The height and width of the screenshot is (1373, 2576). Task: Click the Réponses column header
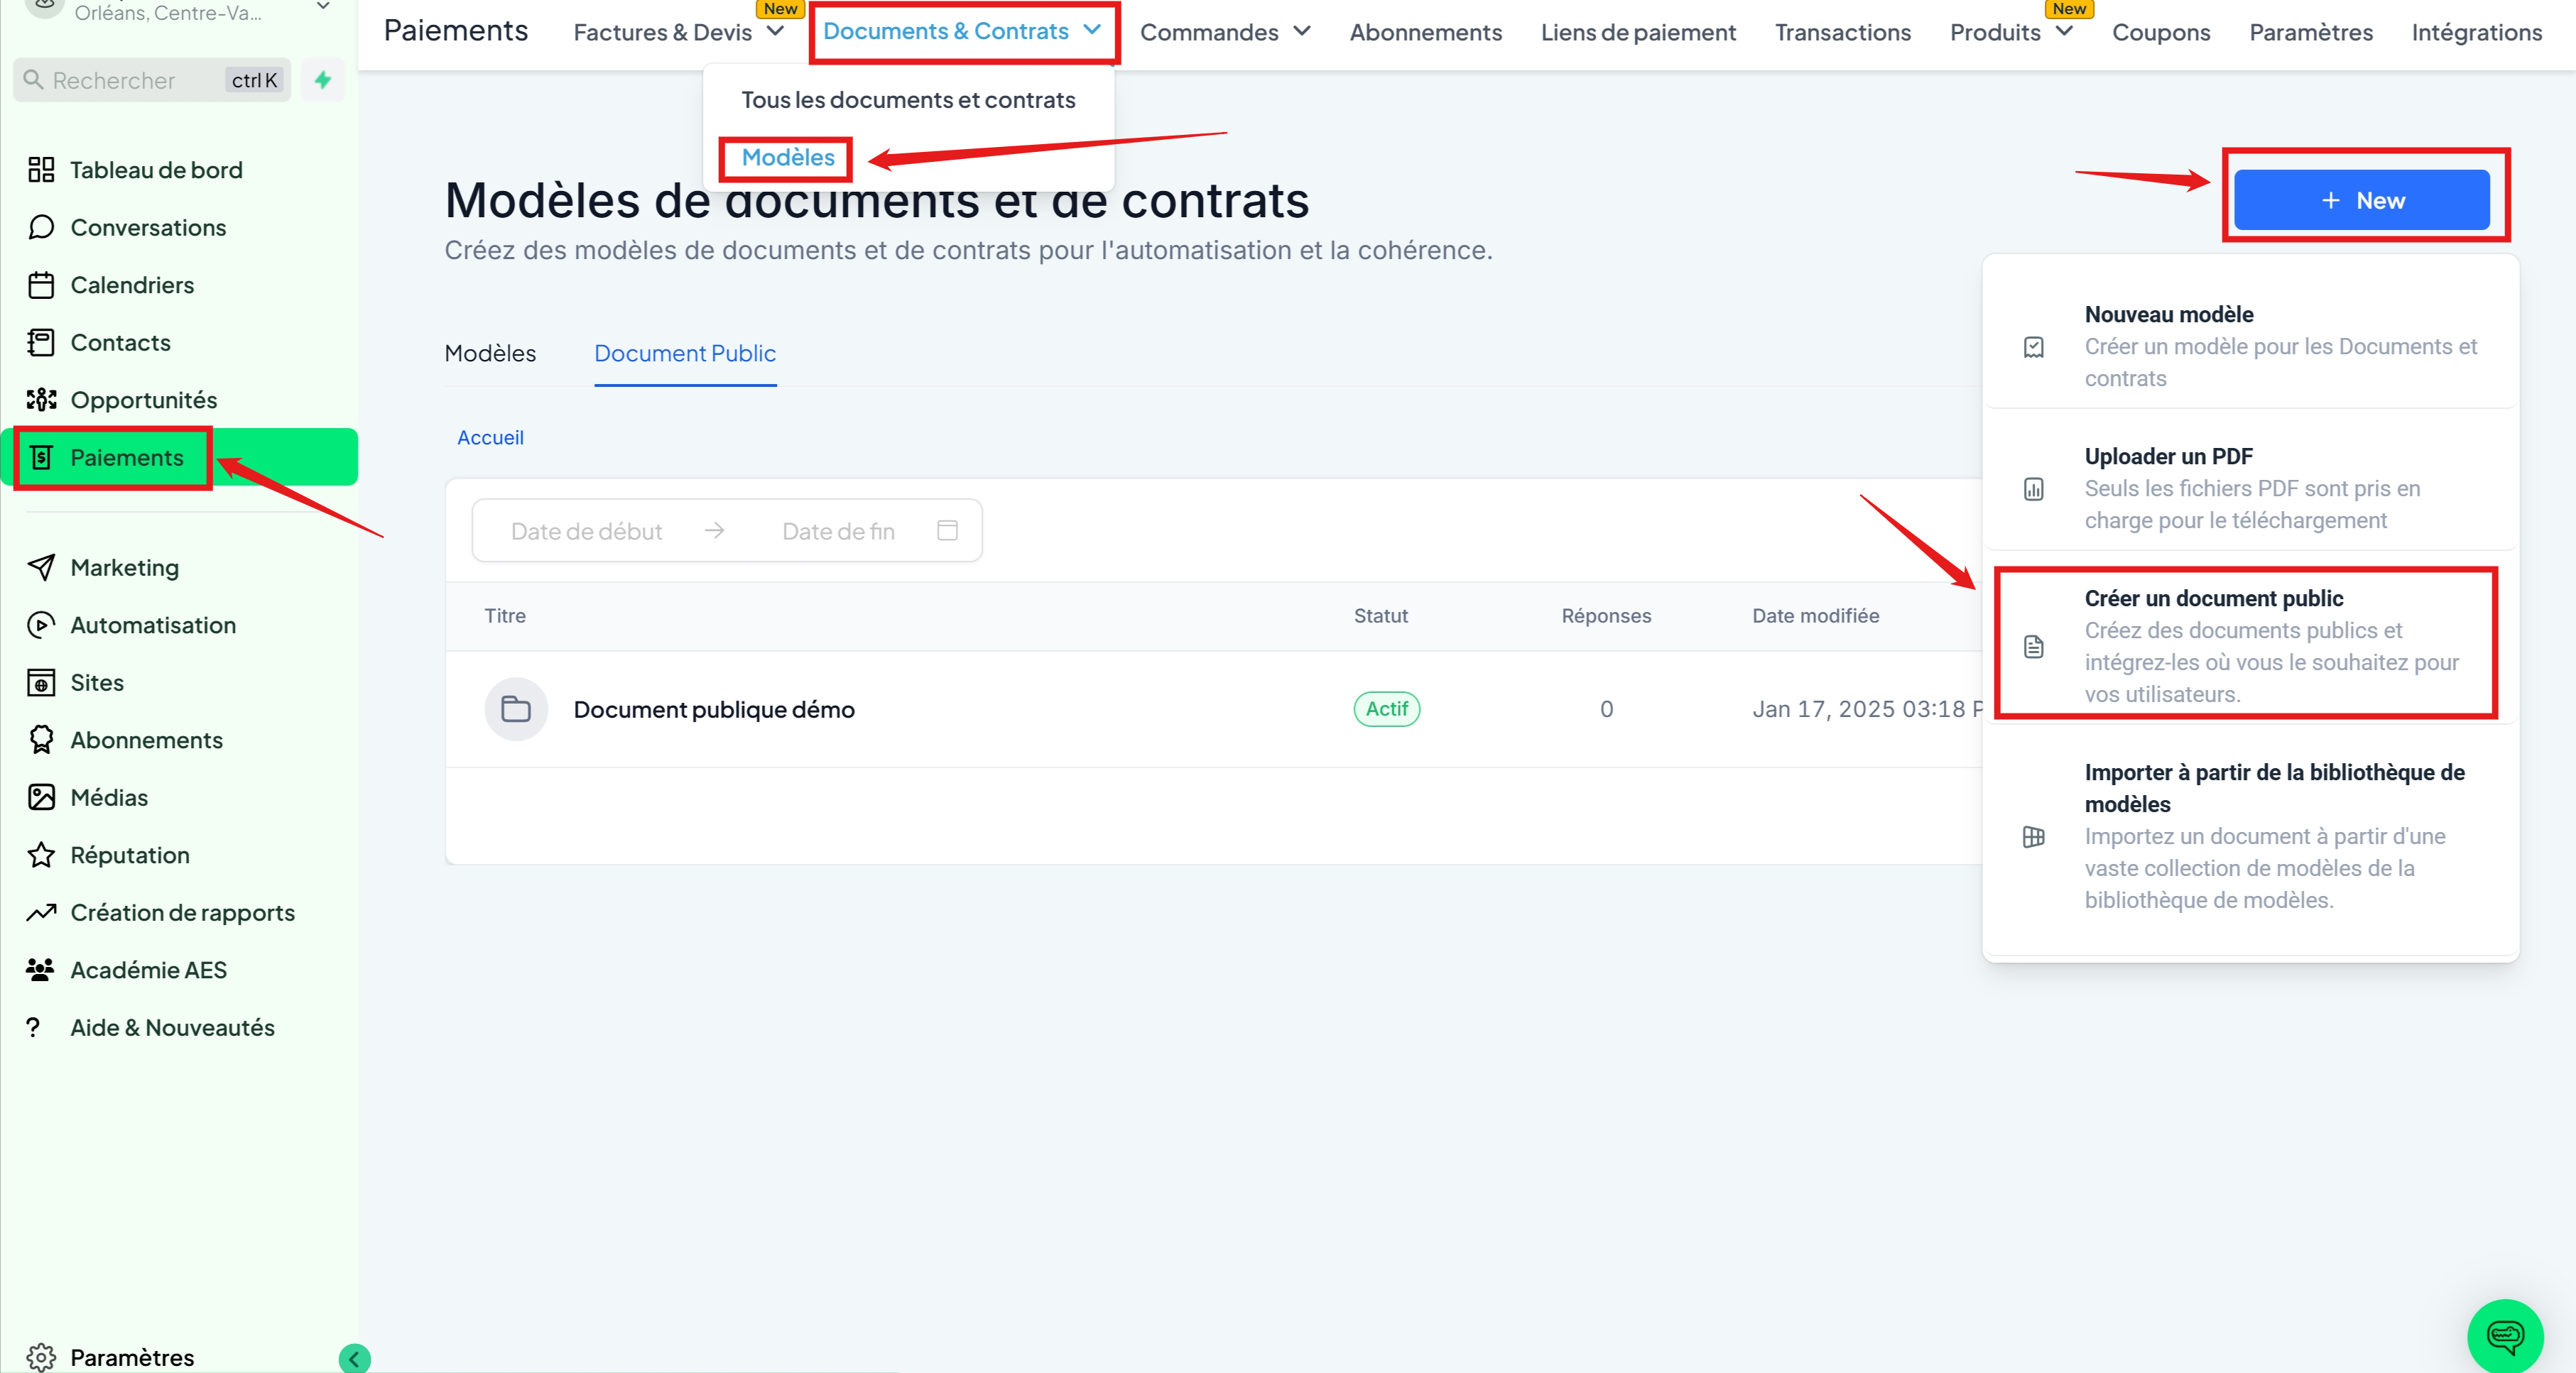(x=1606, y=616)
